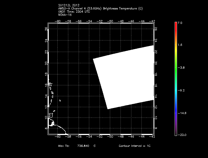Click the Contour Interval = 1C text
208x158 pixels.
coord(135,146)
